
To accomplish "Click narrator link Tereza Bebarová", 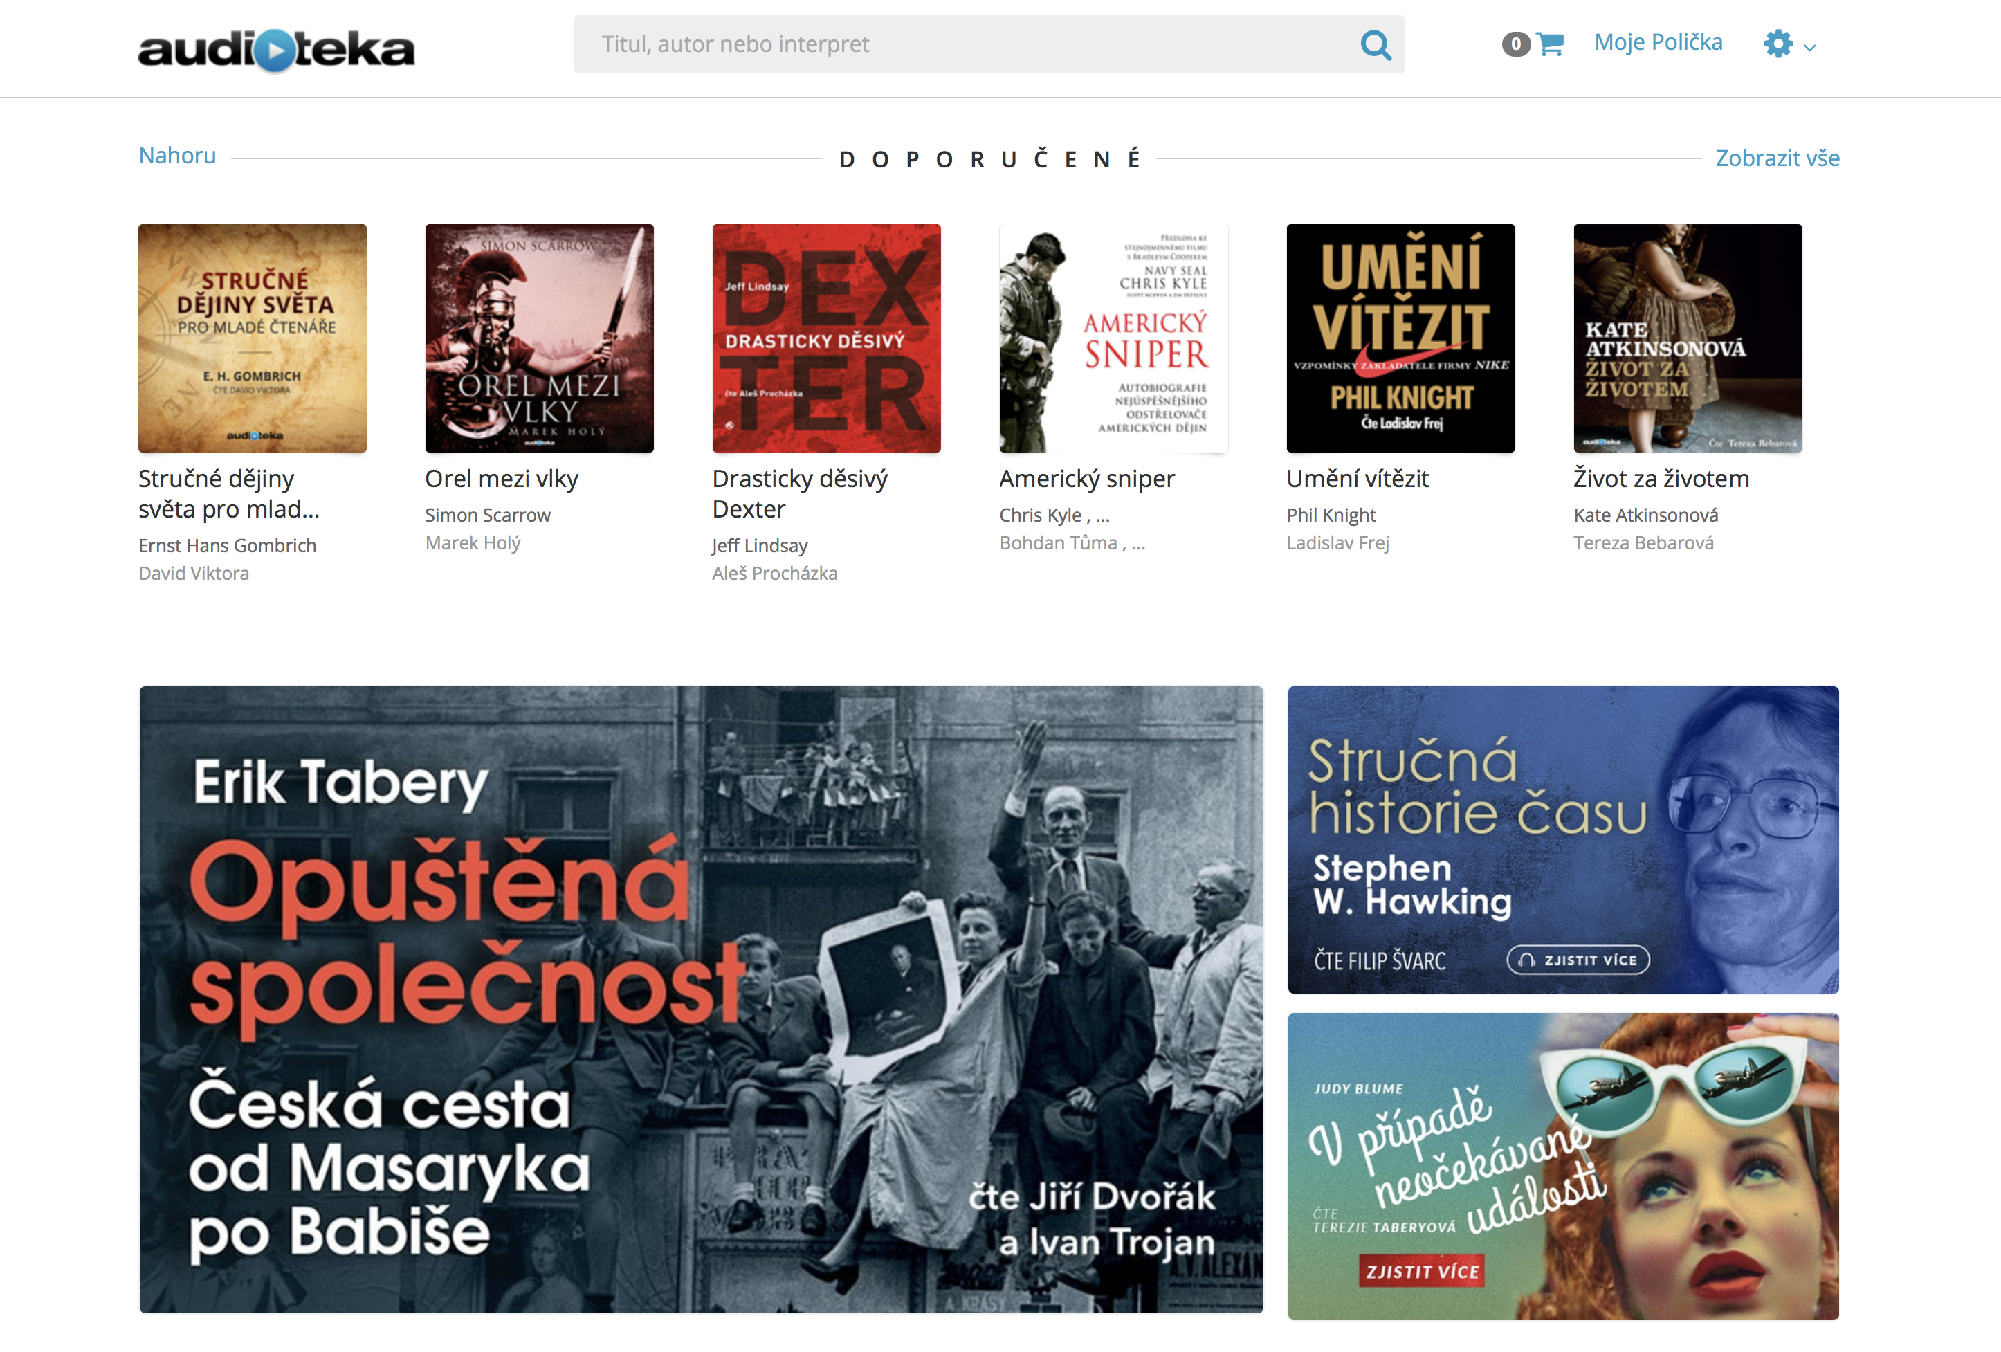I will 1644,542.
